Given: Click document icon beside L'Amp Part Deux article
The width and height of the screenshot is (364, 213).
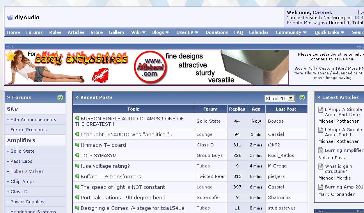Looking at the screenshot, I should (321, 109).
